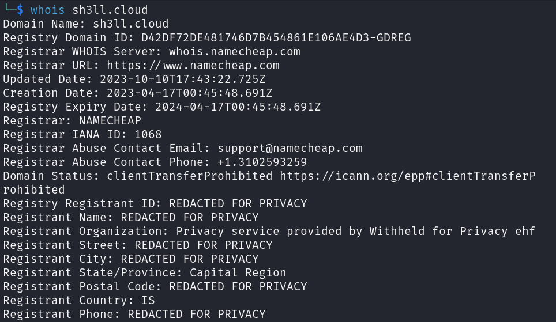Select the Registry Domain ID value
The height and width of the screenshot is (322, 556).
coord(276,38)
